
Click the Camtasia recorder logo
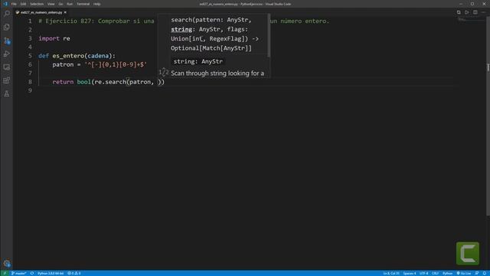click(468, 253)
